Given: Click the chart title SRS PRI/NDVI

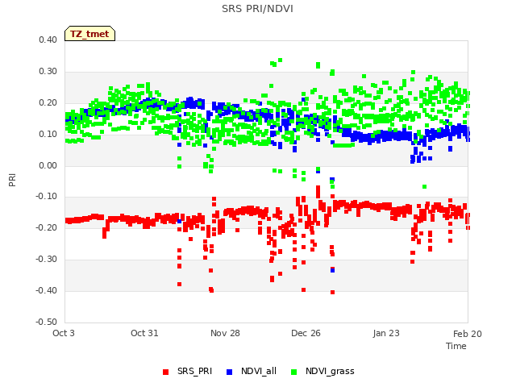Looking at the screenshot, I should click(257, 9).
